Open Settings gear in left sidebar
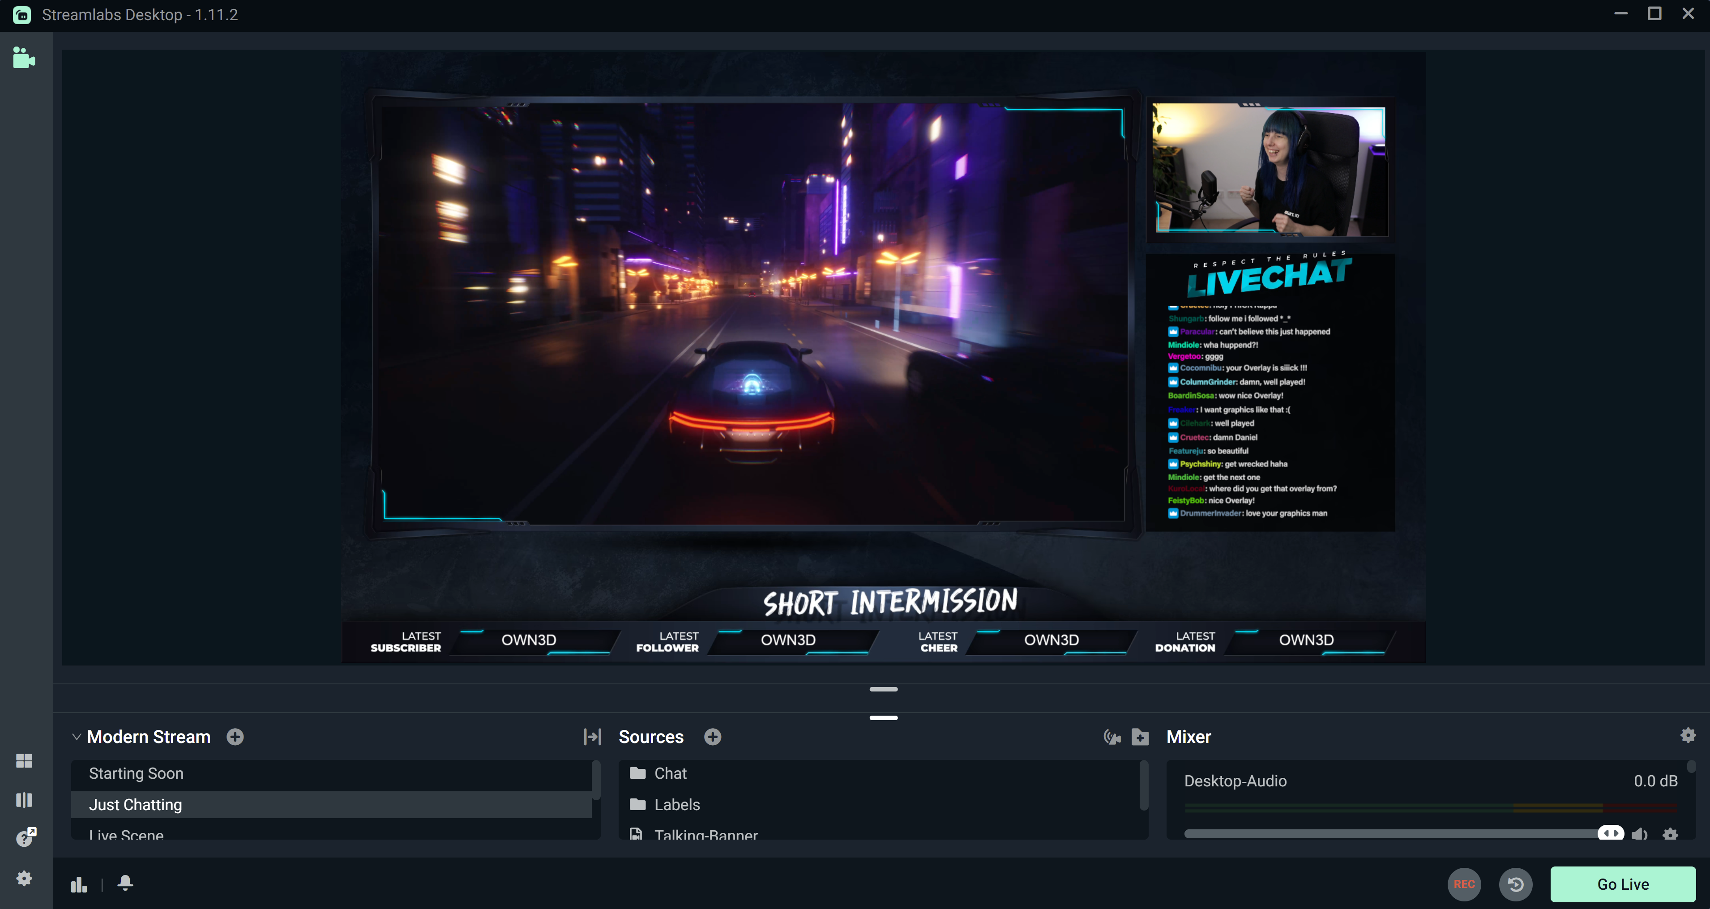Viewport: 1710px width, 909px height. [x=24, y=879]
